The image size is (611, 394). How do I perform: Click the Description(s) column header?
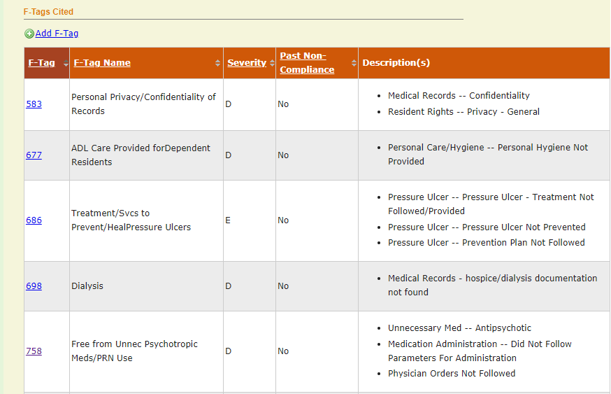tap(396, 63)
